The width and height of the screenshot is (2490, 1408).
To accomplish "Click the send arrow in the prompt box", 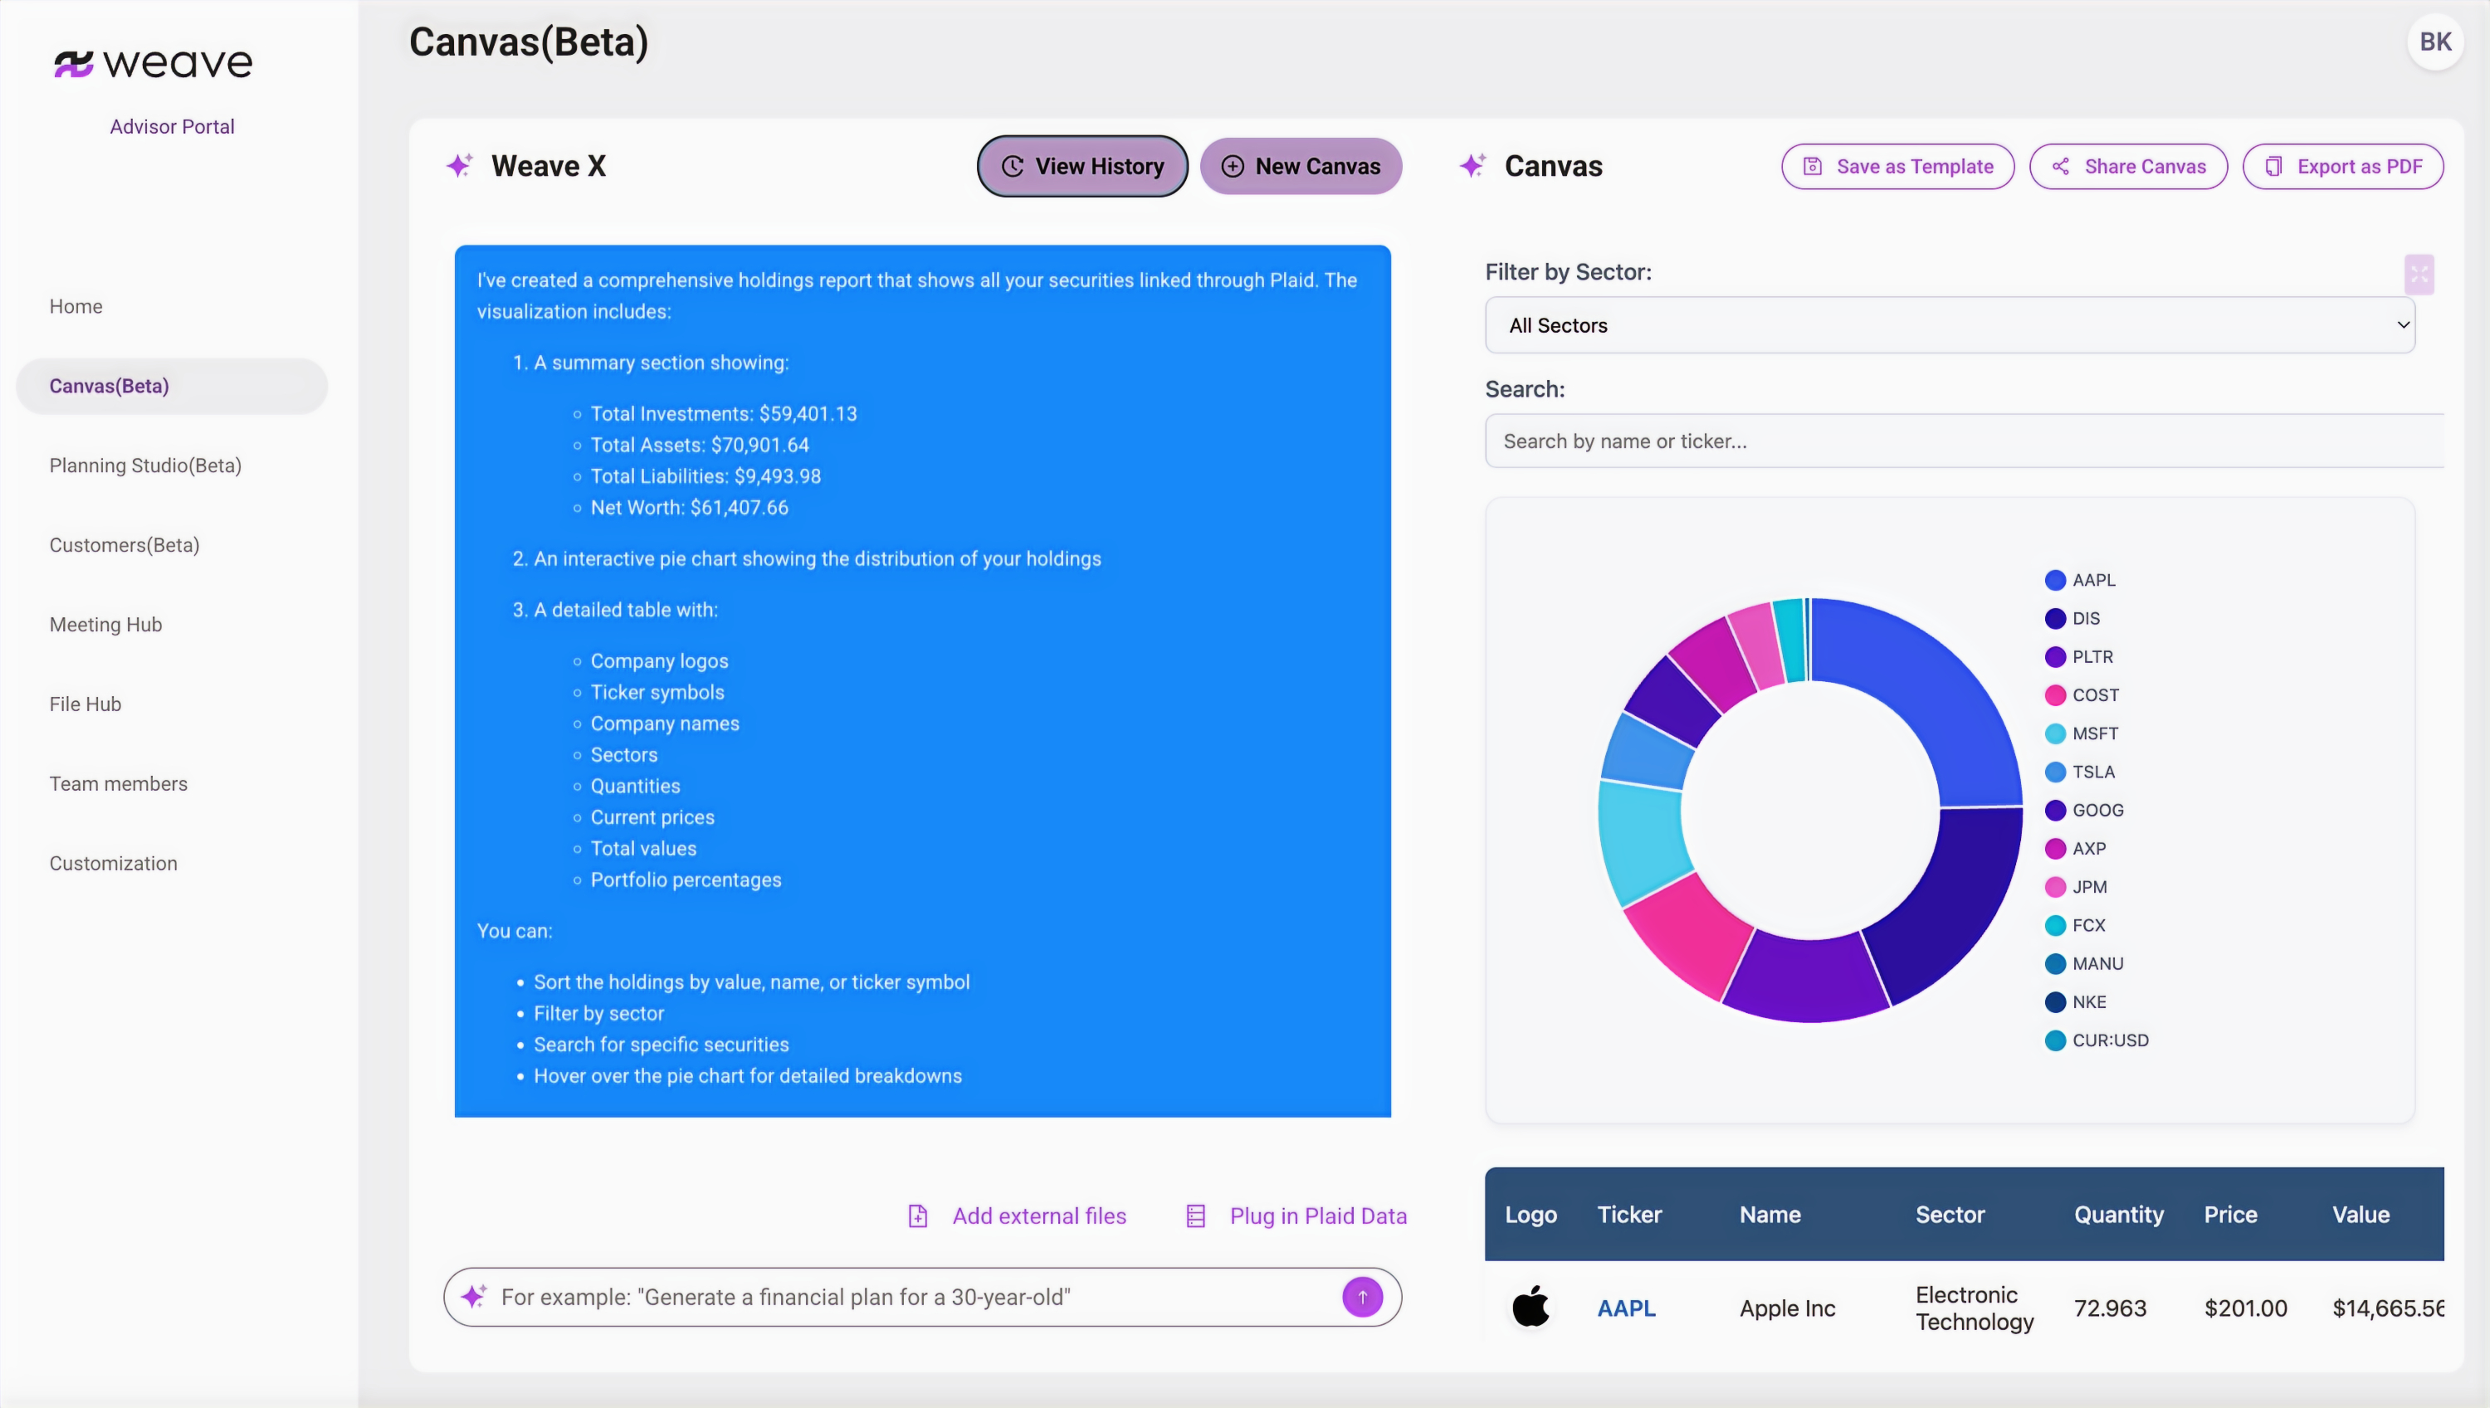I will click(x=1362, y=1297).
